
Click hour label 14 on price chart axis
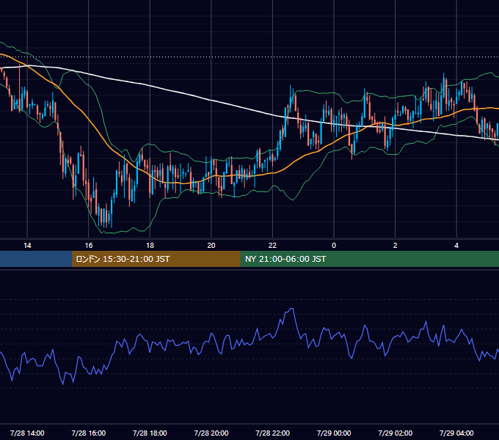point(27,246)
